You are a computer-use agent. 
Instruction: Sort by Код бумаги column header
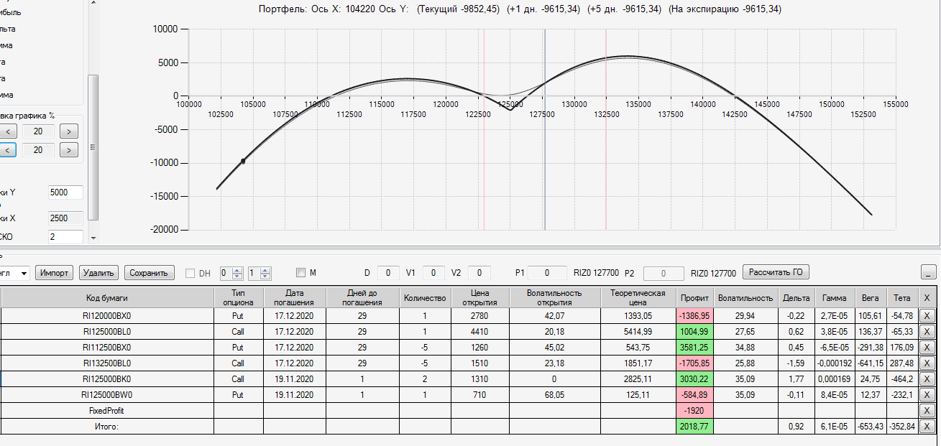click(106, 298)
